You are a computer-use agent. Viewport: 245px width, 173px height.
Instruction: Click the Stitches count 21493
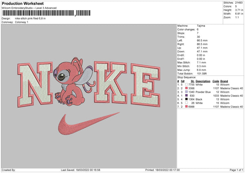pyautogui.click(x=239, y=3)
